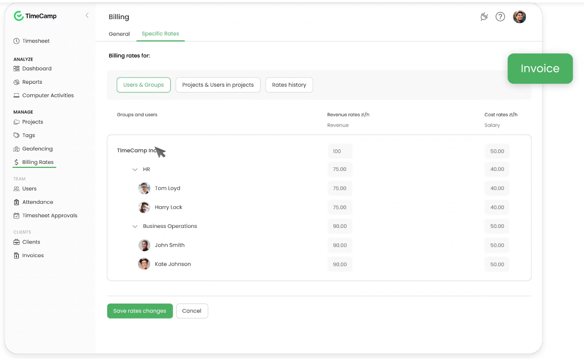Collapse the HR group
Image resolution: width=584 pixels, height=359 pixels.
click(x=135, y=169)
